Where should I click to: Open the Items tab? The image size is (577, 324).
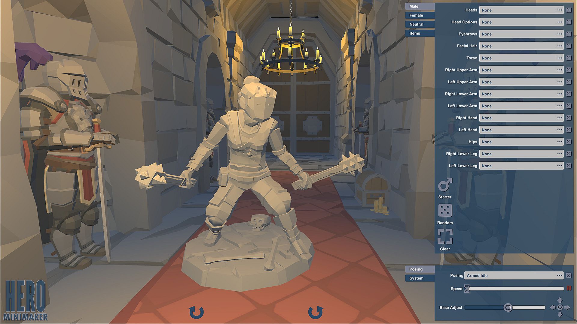pos(420,33)
